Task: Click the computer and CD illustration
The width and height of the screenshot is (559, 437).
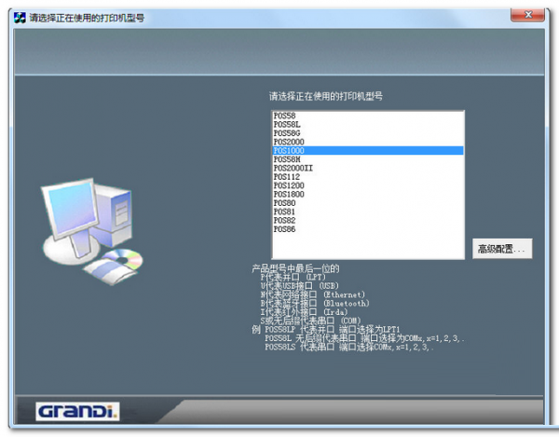Action: (x=90, y=226)
